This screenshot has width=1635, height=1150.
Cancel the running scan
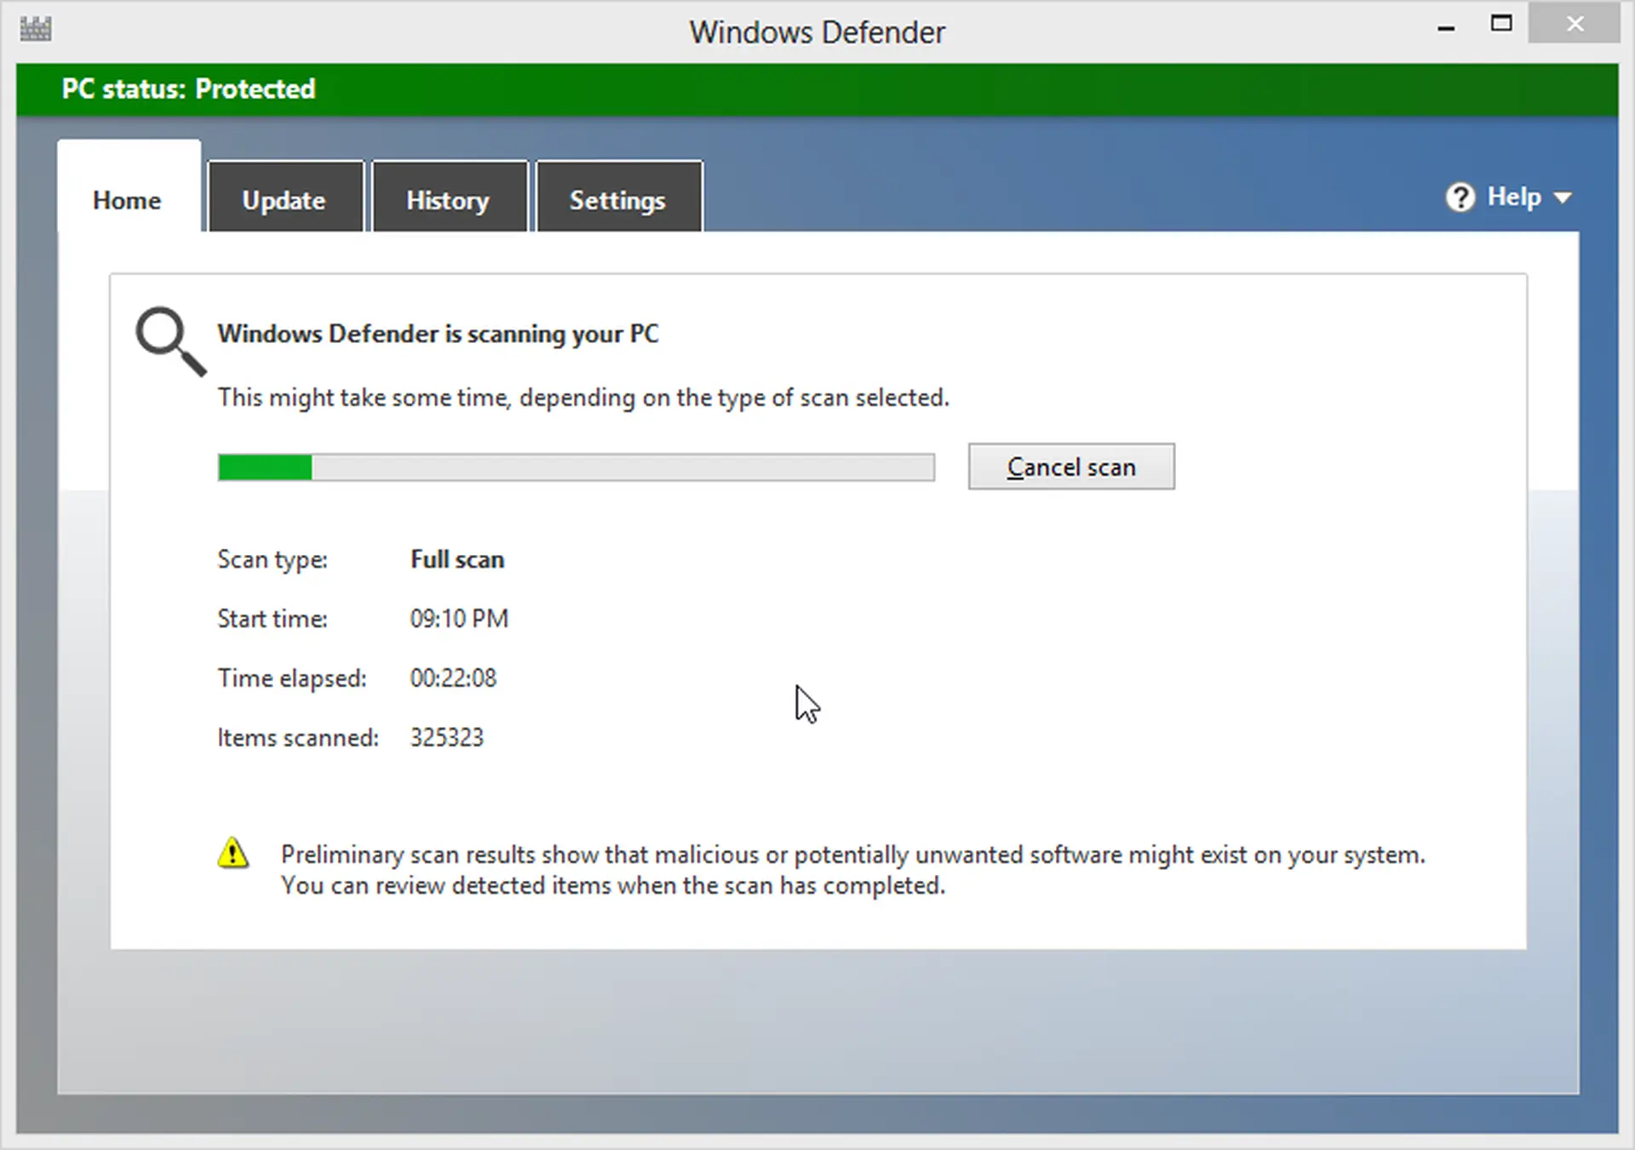[x=1071, y=466]
